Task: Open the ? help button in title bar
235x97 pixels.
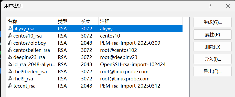Action: click(210, 6)
